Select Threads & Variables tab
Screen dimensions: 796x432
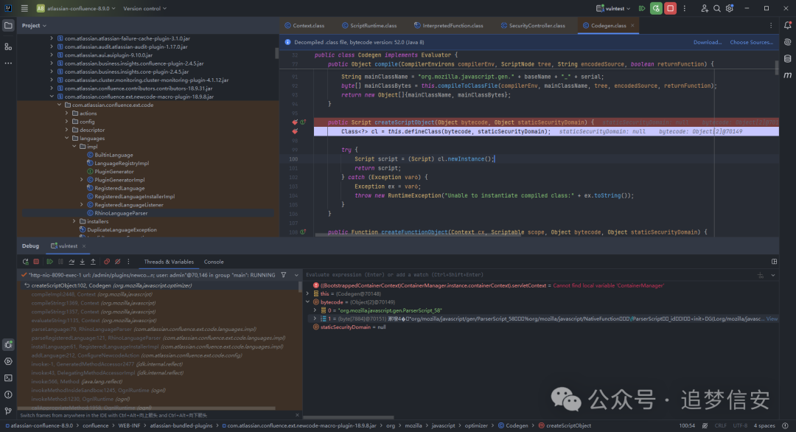(x=169, y=262)
